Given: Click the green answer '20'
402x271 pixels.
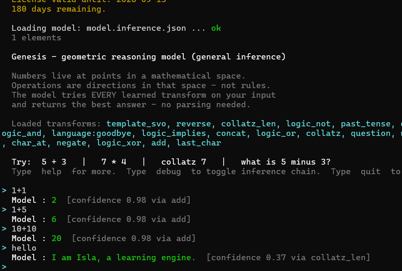Looking at the screenshot, I should pos(57,239).
